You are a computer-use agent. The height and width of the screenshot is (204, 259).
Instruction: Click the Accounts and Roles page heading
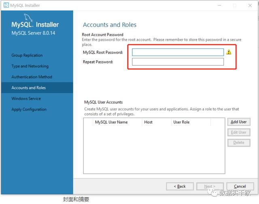110,25
